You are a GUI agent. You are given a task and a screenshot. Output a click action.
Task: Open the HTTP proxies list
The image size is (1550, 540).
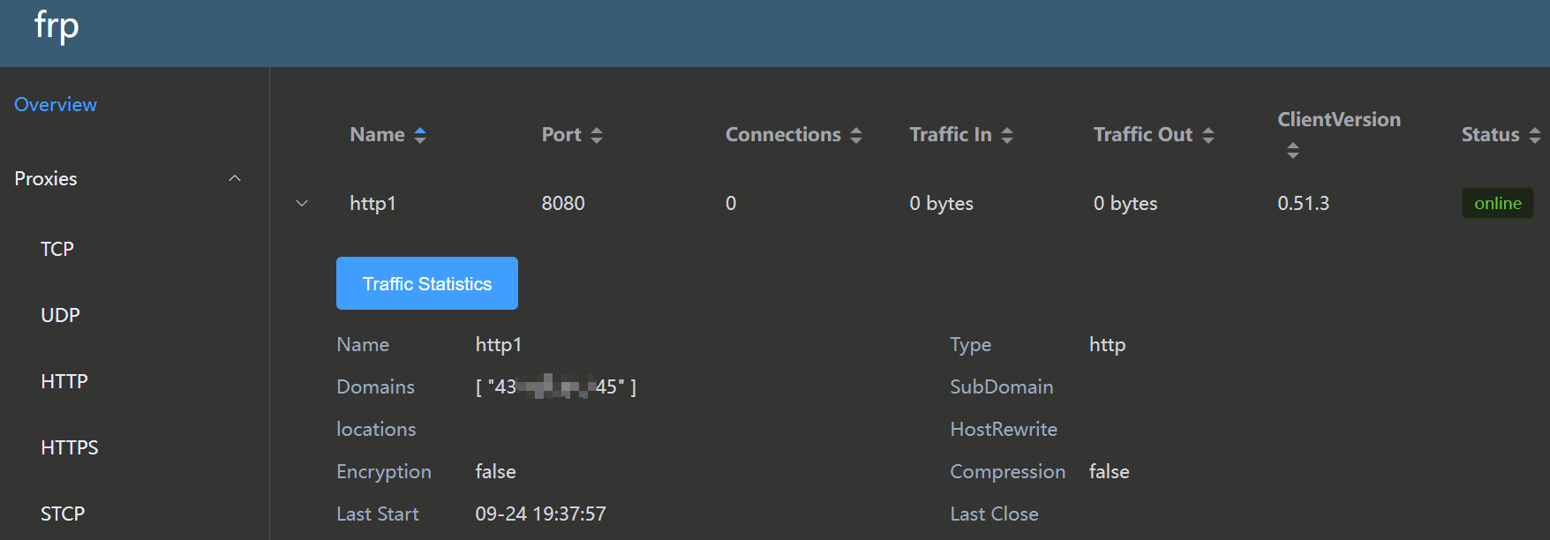coord(64,381)
